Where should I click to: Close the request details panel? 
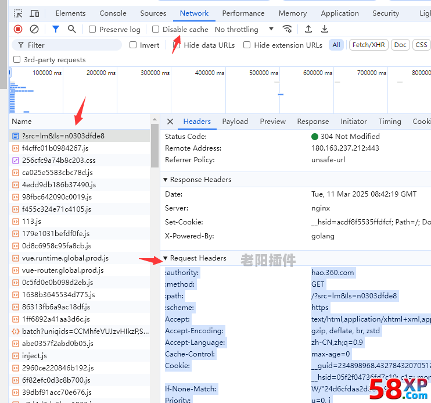pyautogui.click(x=170, y=122)
